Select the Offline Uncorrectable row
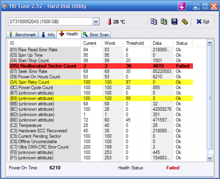 click(x=101, y=141)
